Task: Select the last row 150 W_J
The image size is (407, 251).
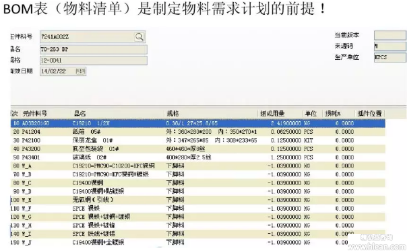Action: [198, 242]
